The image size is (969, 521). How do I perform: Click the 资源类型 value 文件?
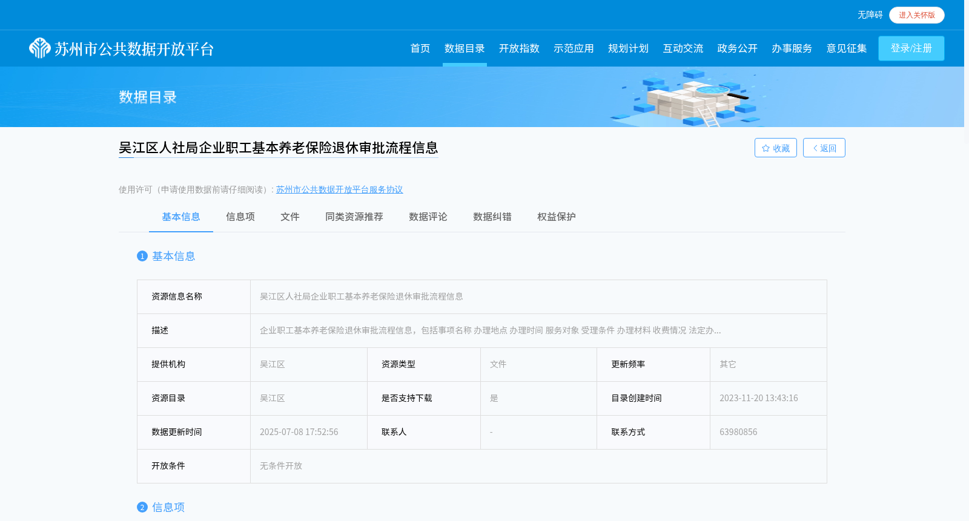point(498,364)
